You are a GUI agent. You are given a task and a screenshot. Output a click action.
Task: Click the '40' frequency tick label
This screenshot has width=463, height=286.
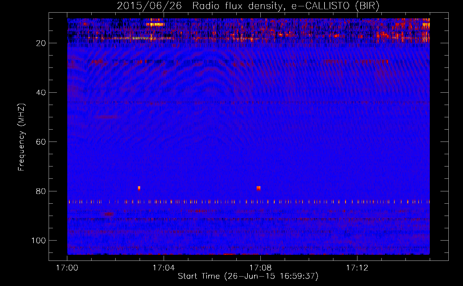click(x=41, y=93)
